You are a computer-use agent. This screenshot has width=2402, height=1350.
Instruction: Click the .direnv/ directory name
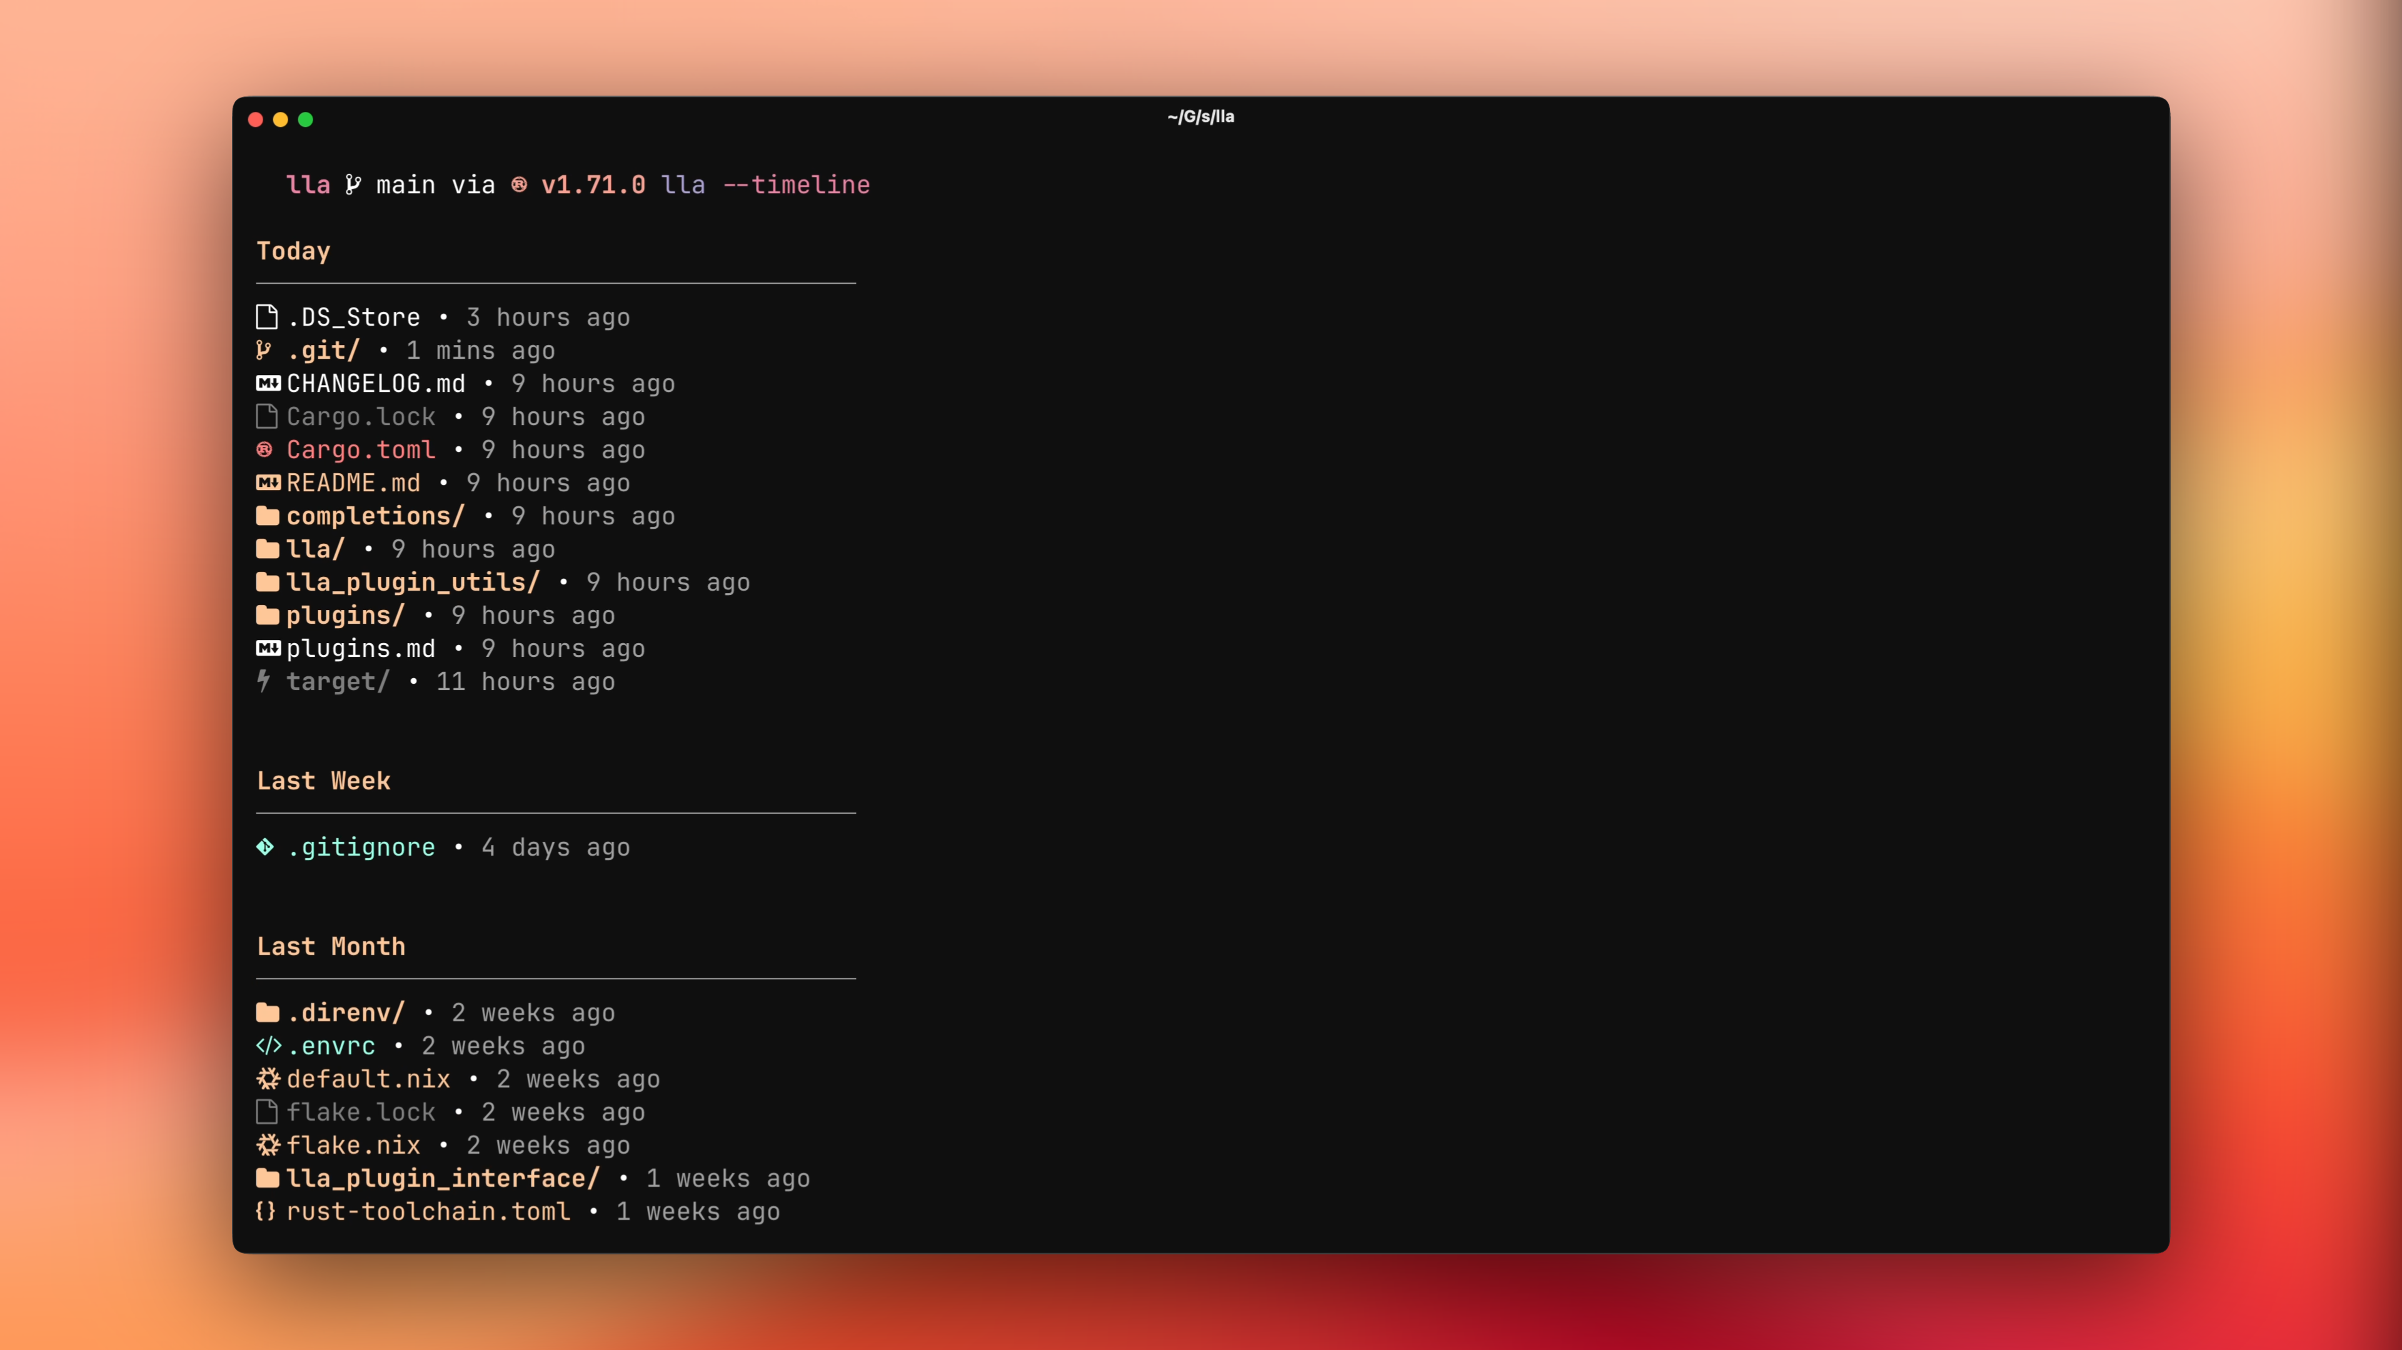[x=346, y=1012]
